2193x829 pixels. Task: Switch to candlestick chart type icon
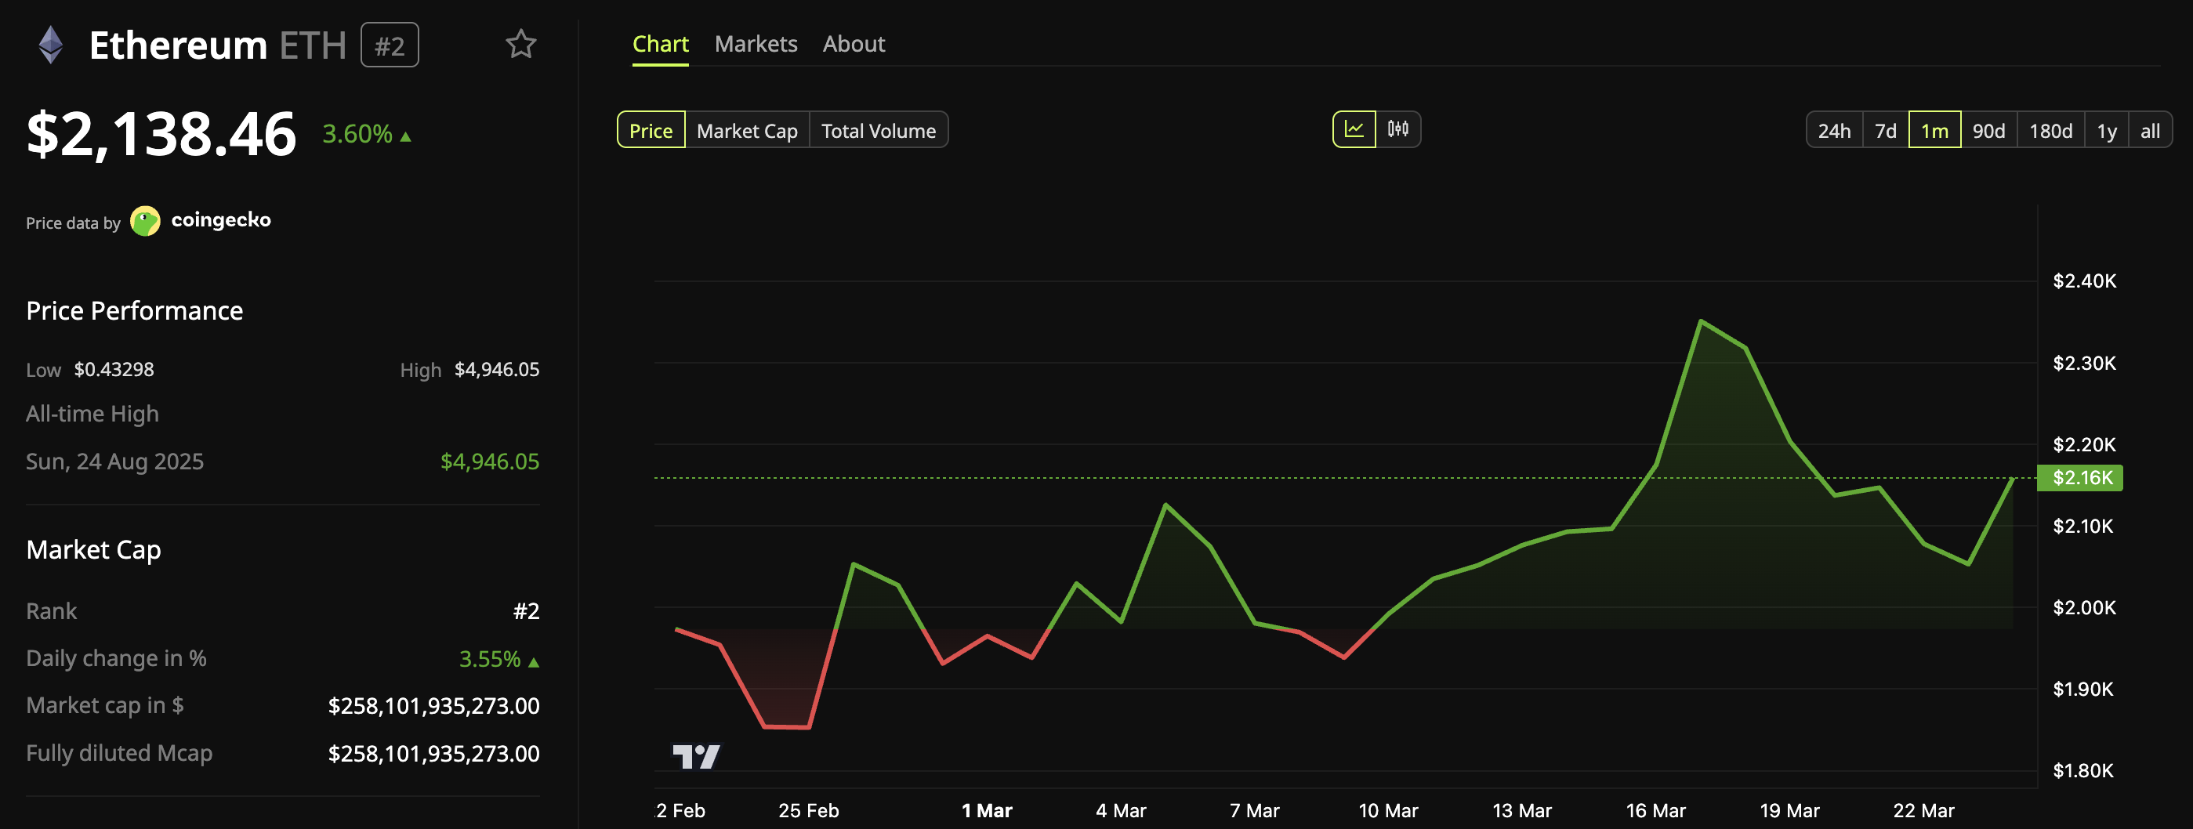click(1400, 129)
